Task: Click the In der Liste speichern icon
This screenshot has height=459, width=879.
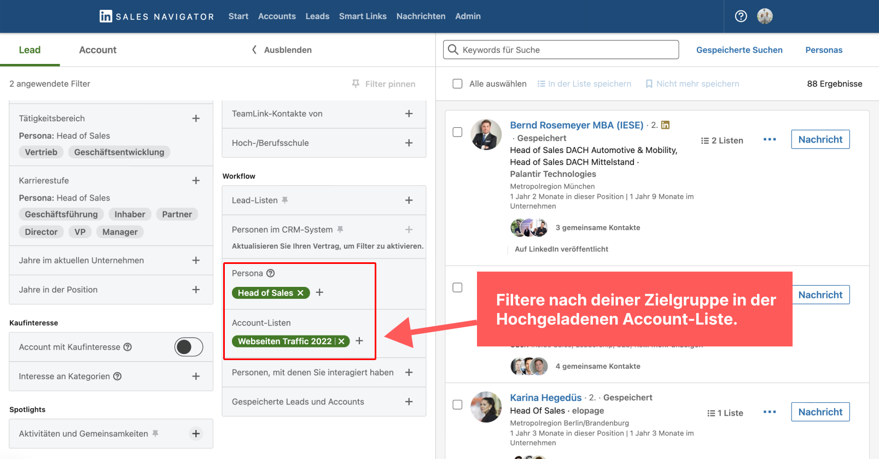Action: pyautogui.click(x=542, y=84)
